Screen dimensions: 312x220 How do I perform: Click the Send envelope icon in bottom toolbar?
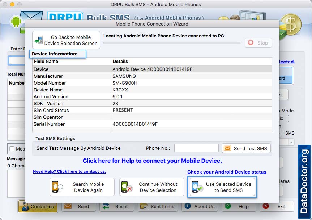pos(68,206)
